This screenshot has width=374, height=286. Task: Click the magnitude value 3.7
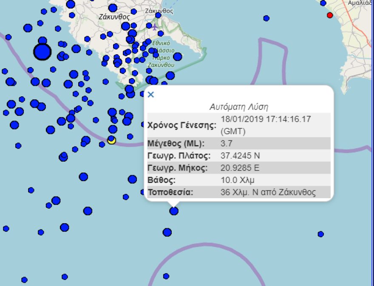click(227, 143)
